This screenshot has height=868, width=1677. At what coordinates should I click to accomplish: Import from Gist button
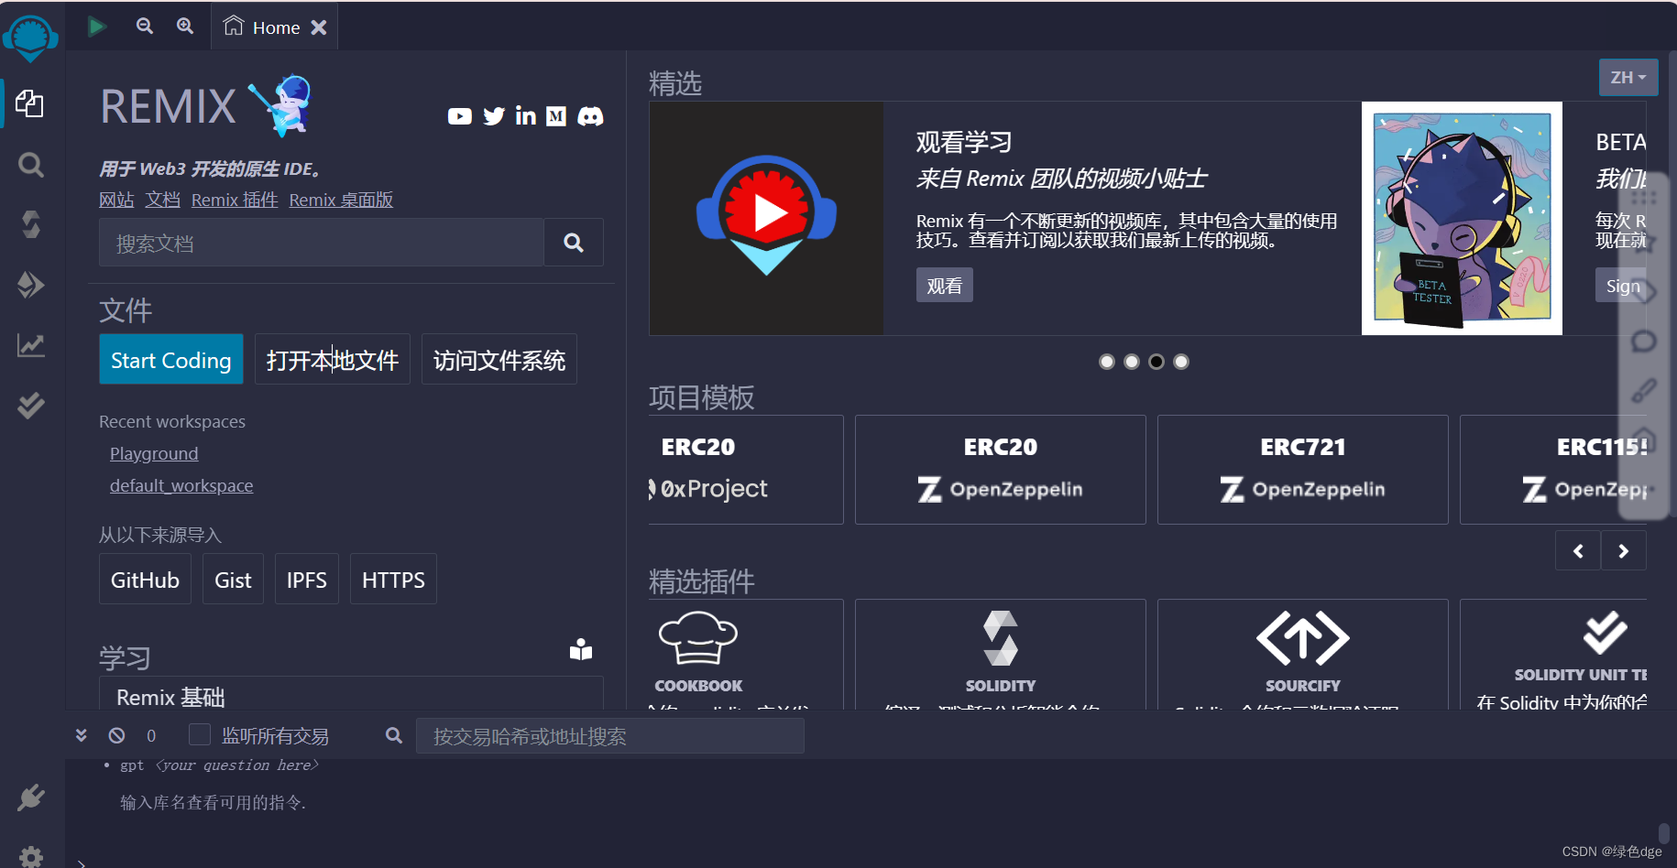[233, 580]
